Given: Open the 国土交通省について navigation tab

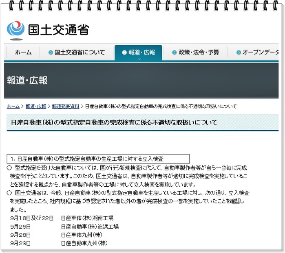Looking at the screenshot, I should tap(77, 52).
